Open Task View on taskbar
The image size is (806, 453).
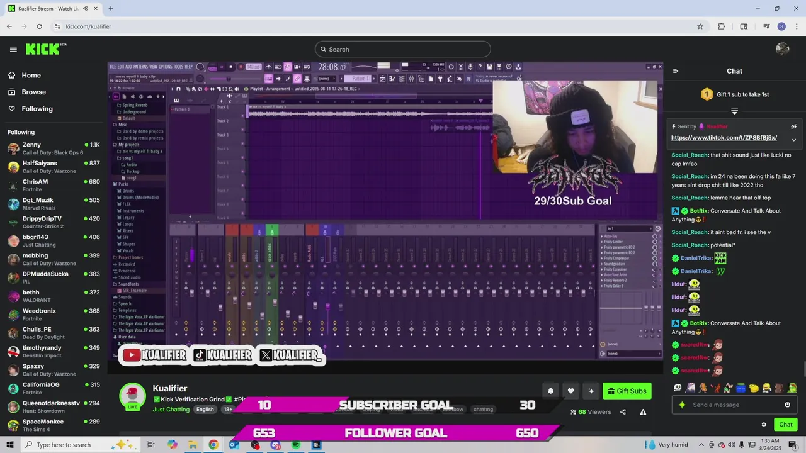[x=151, y=445]
